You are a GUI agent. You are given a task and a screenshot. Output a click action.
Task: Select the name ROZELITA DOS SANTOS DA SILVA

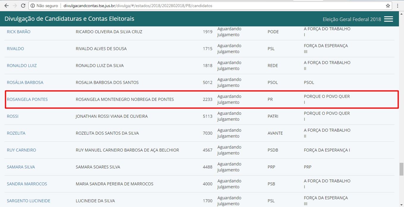[107, 133]
